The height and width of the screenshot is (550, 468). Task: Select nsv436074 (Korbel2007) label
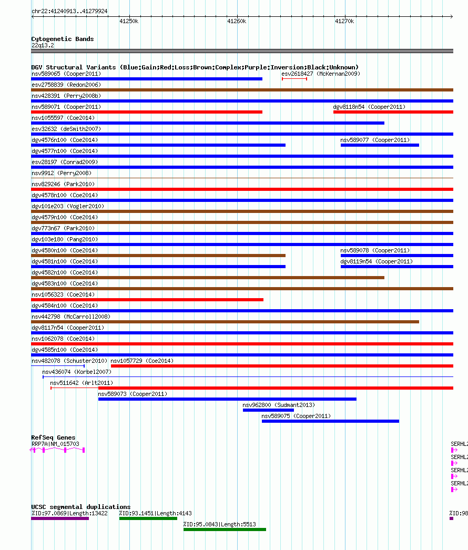pos(77,372)
